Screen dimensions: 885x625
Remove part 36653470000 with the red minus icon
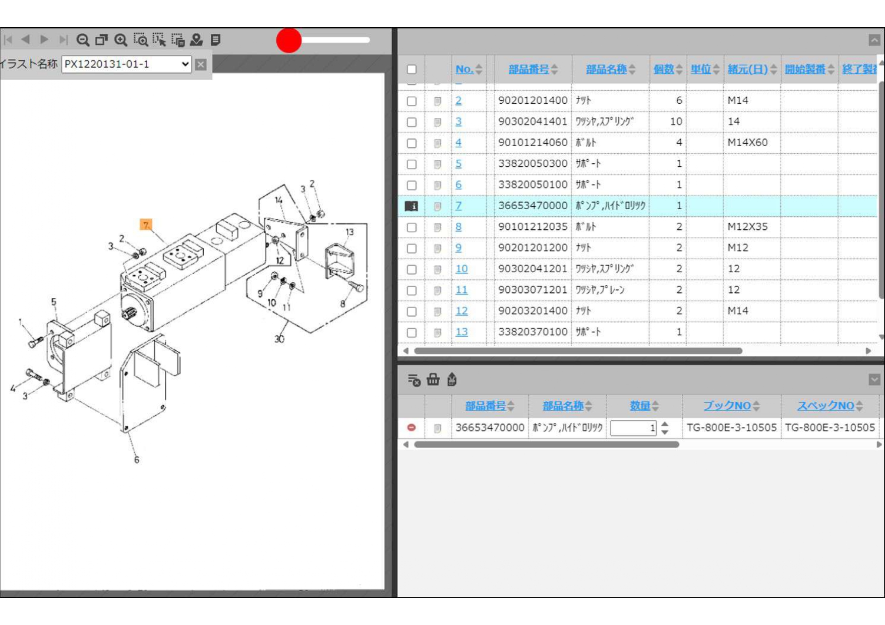tap(411, 427)
